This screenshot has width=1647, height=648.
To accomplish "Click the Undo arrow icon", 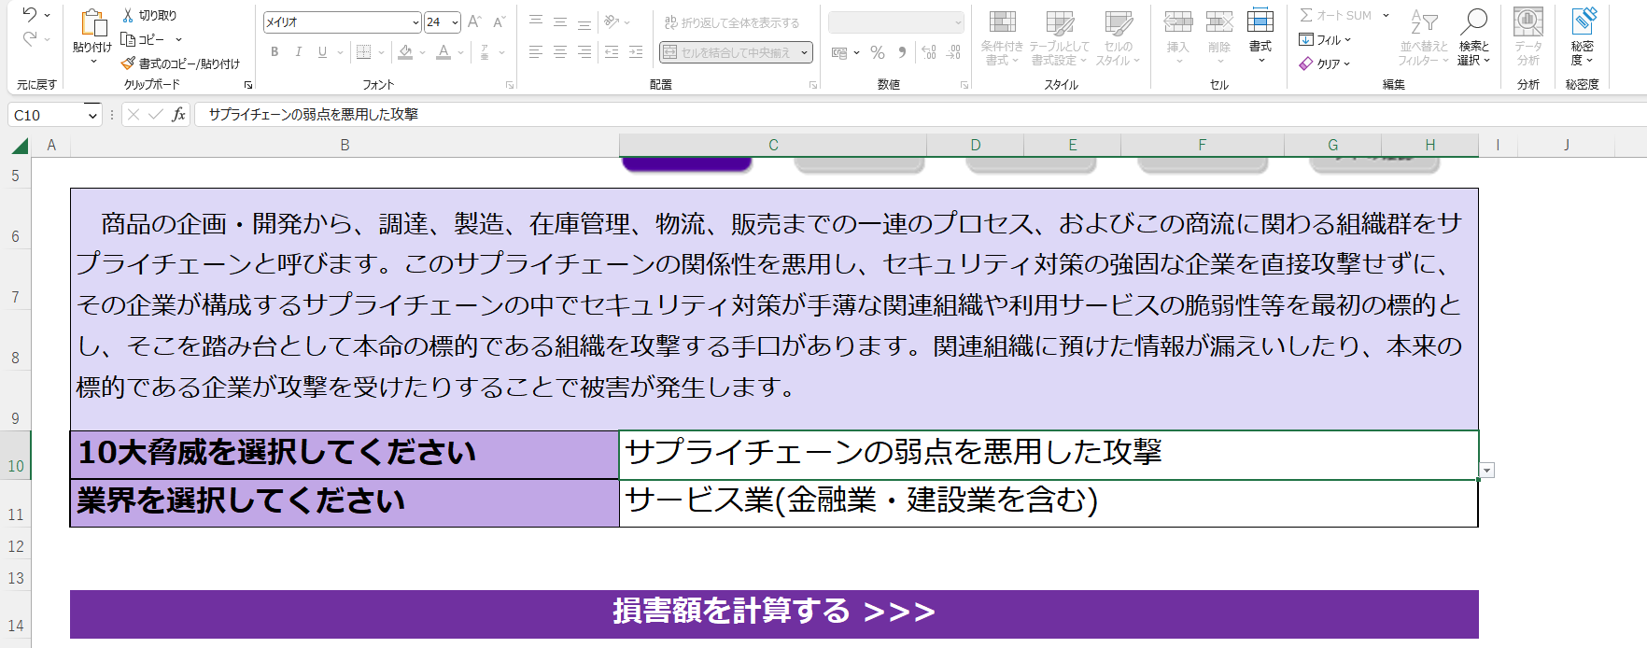I will [30, 15].
